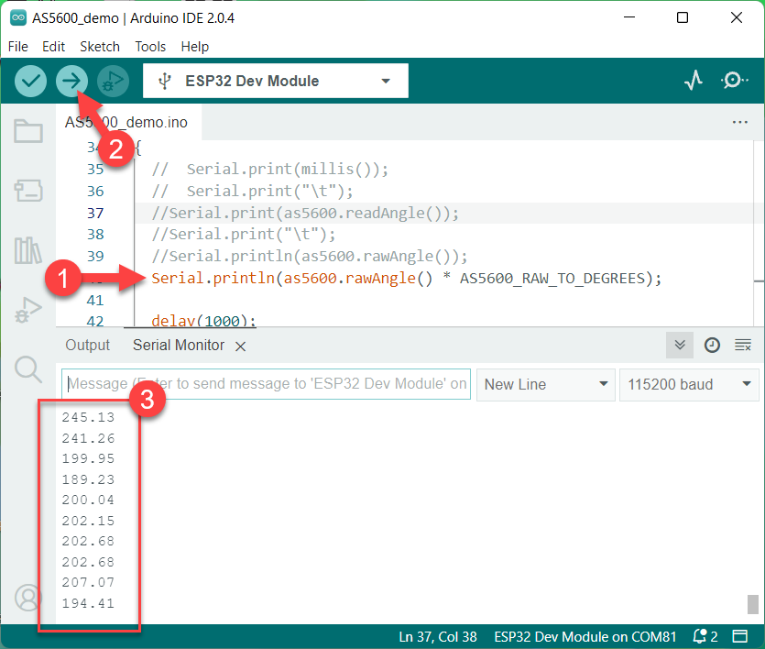This screenshot has width=765, height=649.
Task: Click ESP32 Dev Module on COM81 status
Action: pyautogui.click(x=585, y=637)
